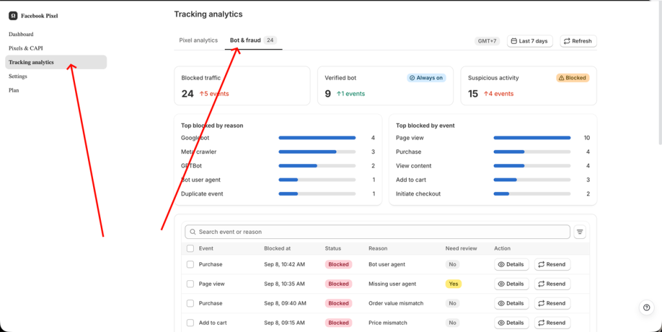Select Tracking analytics in sidebar
The image size is (662, 332).
pyautogui.click(x=56, y=62)
